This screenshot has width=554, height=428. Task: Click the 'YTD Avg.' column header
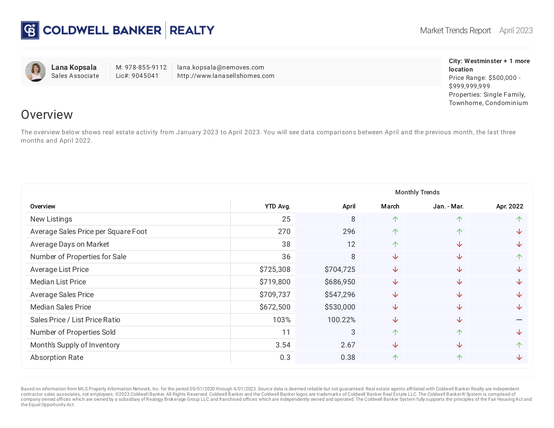click(277, 206)
